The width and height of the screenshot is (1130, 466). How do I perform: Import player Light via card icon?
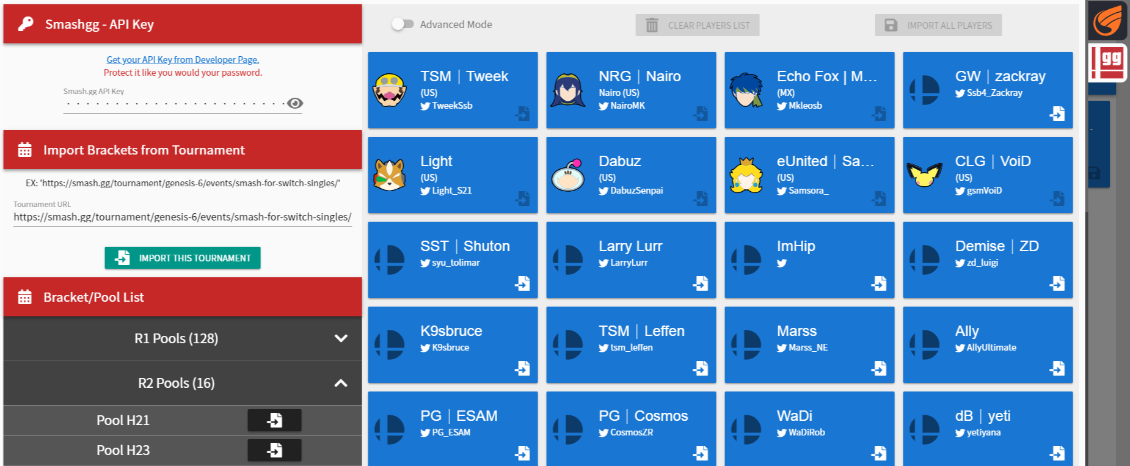pos(522,198)
